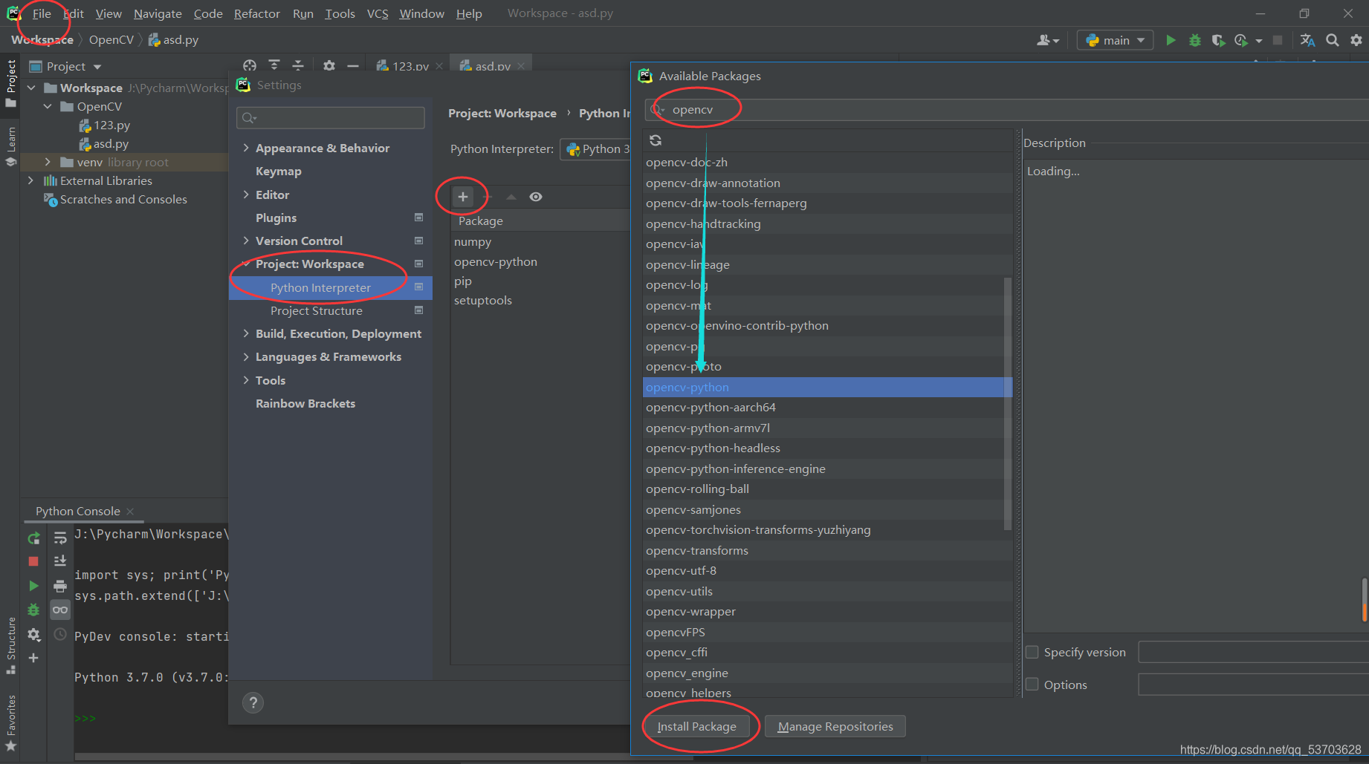1369x764 pixels.
Task: Open Python Console settings gear
Action: (x=33, y=635)
